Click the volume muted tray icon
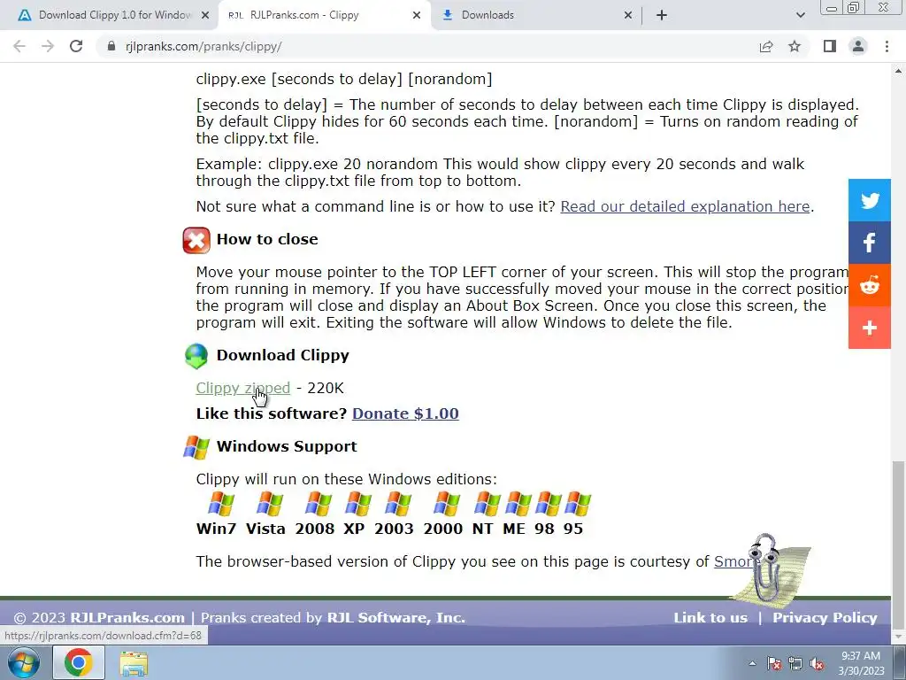 [x=818, y=664]
